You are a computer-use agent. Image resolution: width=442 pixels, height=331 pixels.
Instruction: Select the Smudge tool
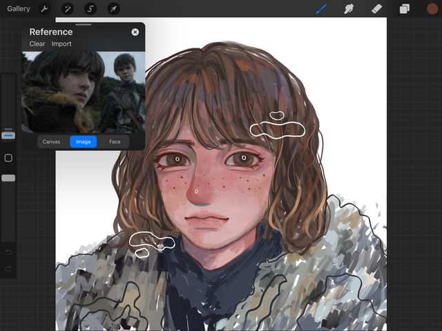point(349,9)
